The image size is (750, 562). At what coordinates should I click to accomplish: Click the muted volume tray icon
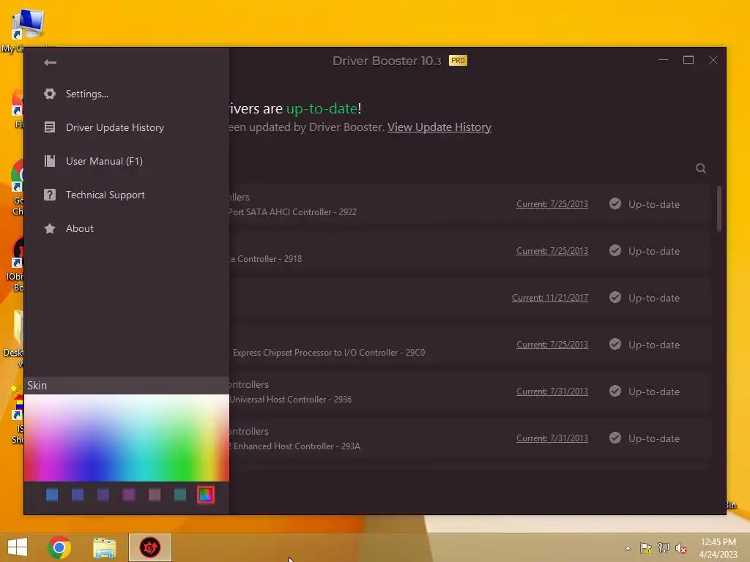680,548
